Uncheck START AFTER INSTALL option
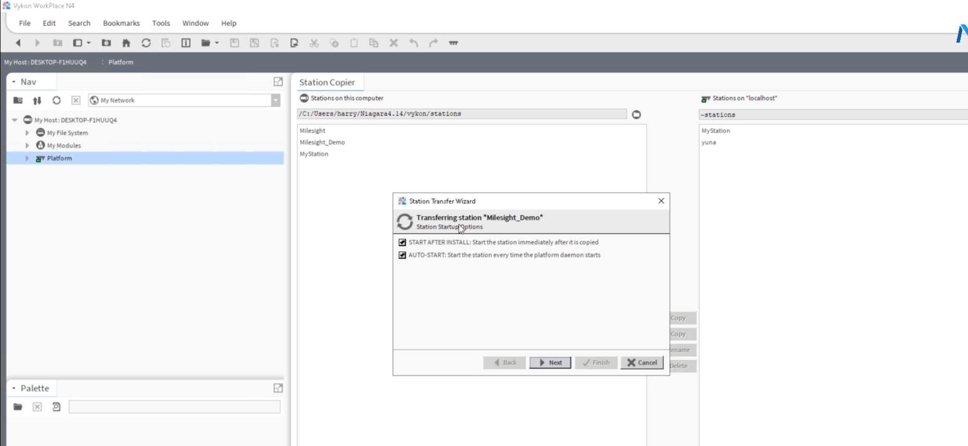This screenshot has height=446, width=968. (402, 243)
